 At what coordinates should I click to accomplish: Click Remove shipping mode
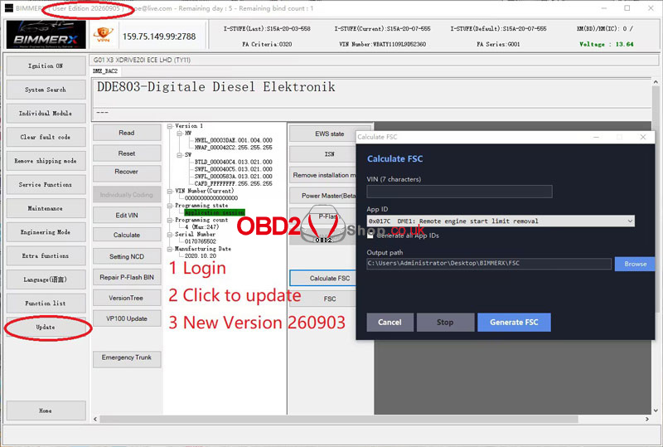point(46,161)
